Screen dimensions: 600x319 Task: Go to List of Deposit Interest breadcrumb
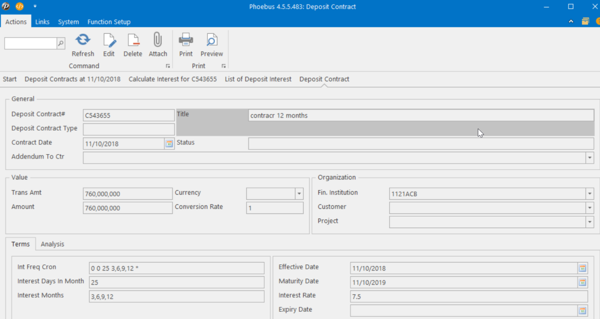point(258,79)
